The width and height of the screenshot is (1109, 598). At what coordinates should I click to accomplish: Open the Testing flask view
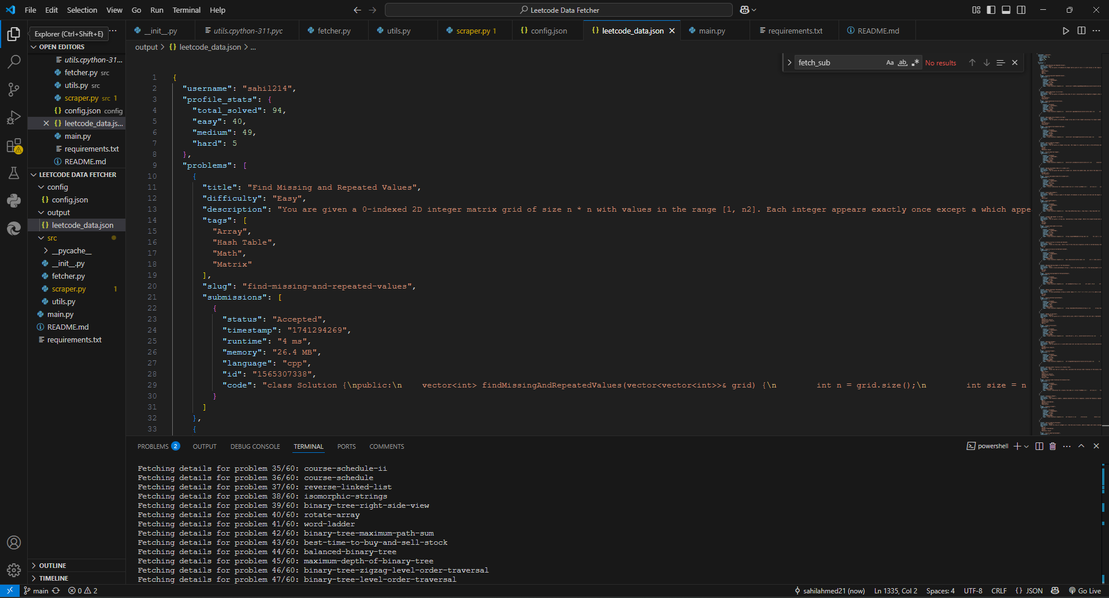14,173
